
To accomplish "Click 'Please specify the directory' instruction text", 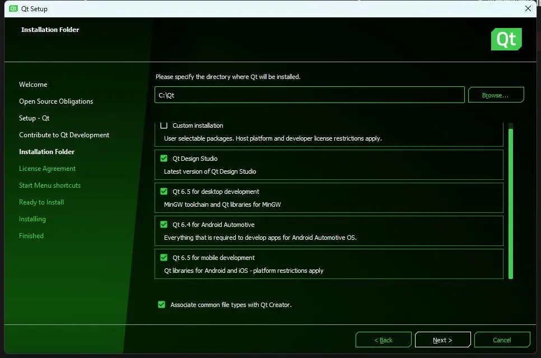I will [x=228, y=77].
